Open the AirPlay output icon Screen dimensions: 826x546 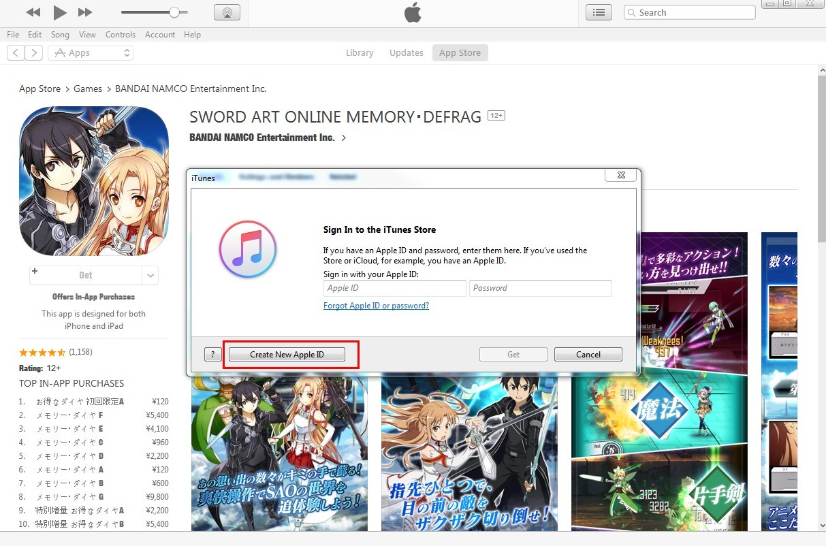(x=227, y=12)
